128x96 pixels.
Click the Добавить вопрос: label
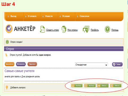coord(18,88)
